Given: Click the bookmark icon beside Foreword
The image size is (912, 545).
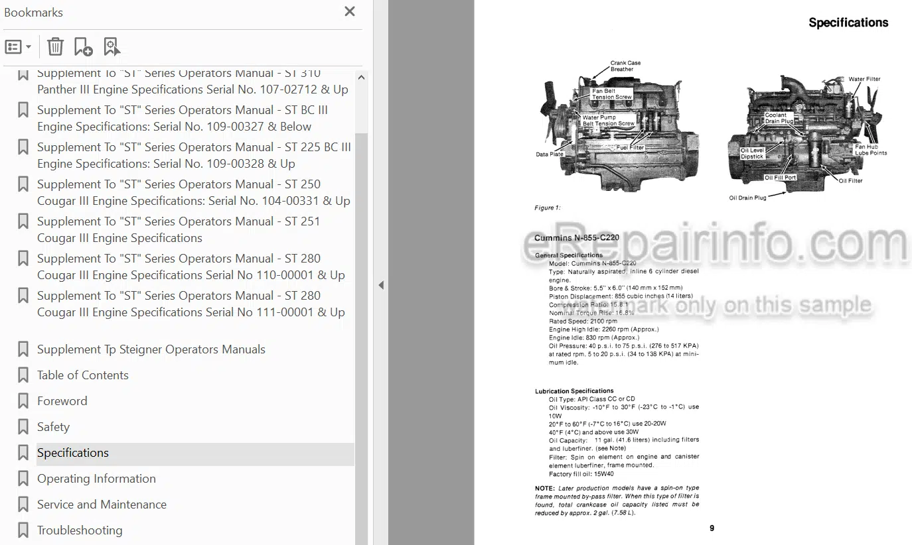Looking at the screenshot, I should [x=23, y=401].
